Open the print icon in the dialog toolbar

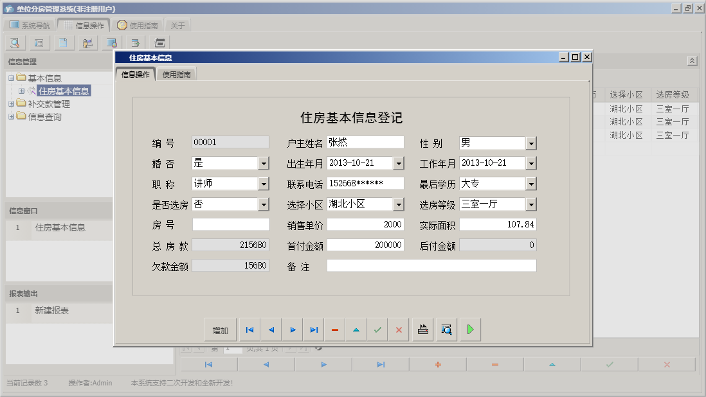[x=422, y=329]
